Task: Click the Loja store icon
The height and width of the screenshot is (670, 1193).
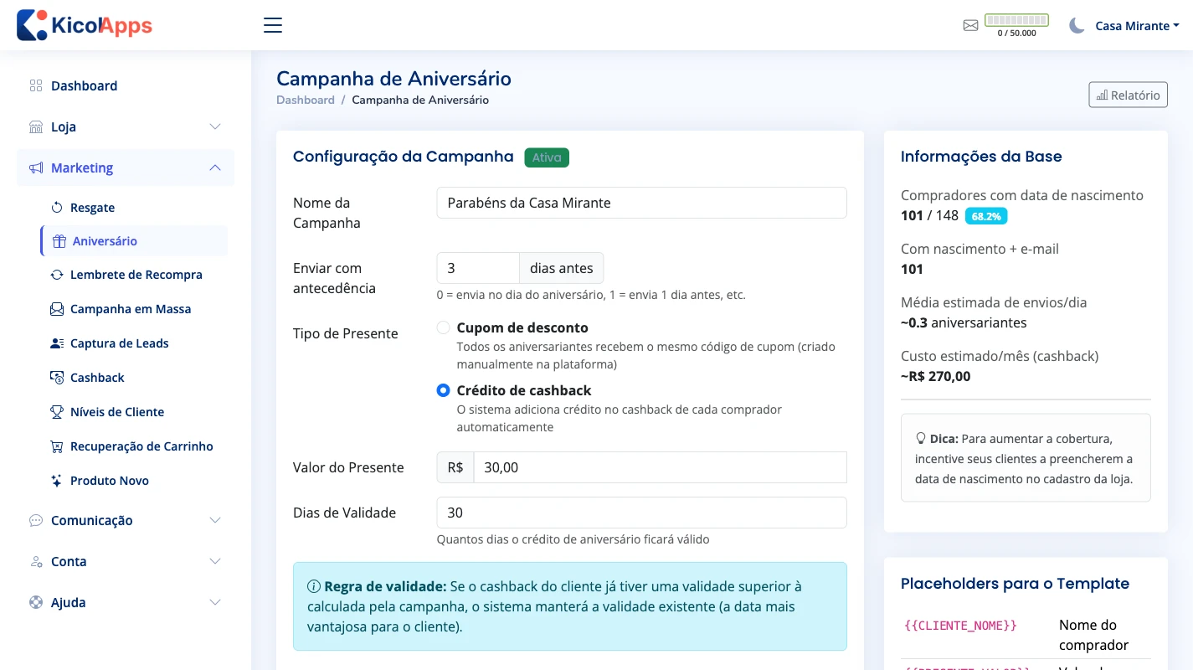Action: tap(35, 126)
